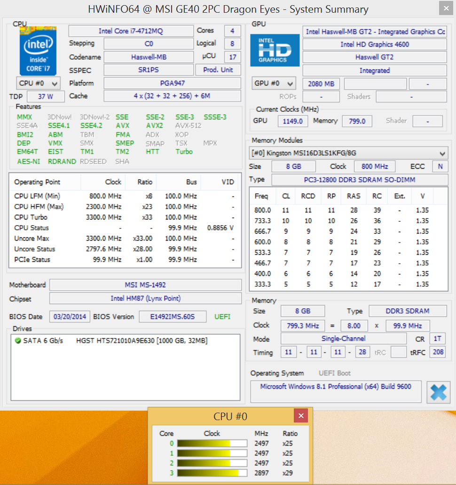The height and width of the screenshot is (485, 456).
Task: Click the Single-Channel mode field
Action: tap(344, 339)
